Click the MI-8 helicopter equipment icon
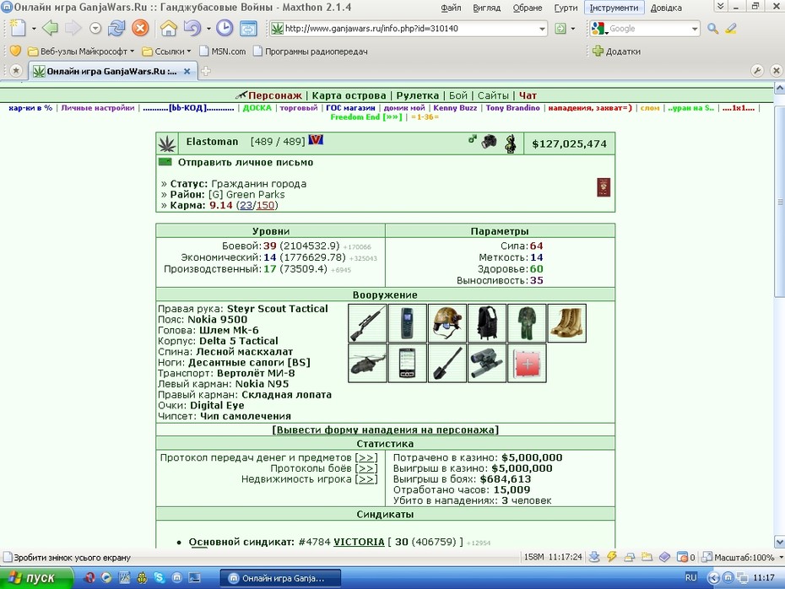Image resolution: width=785 pixels, height=589 pixels. [367, 363]
